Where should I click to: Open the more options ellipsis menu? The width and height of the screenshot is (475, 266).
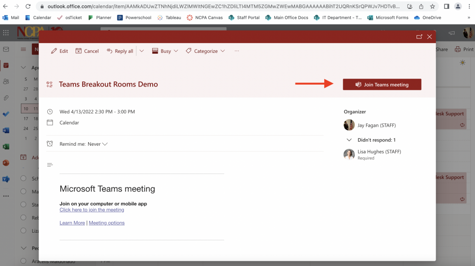click(237, 51)
